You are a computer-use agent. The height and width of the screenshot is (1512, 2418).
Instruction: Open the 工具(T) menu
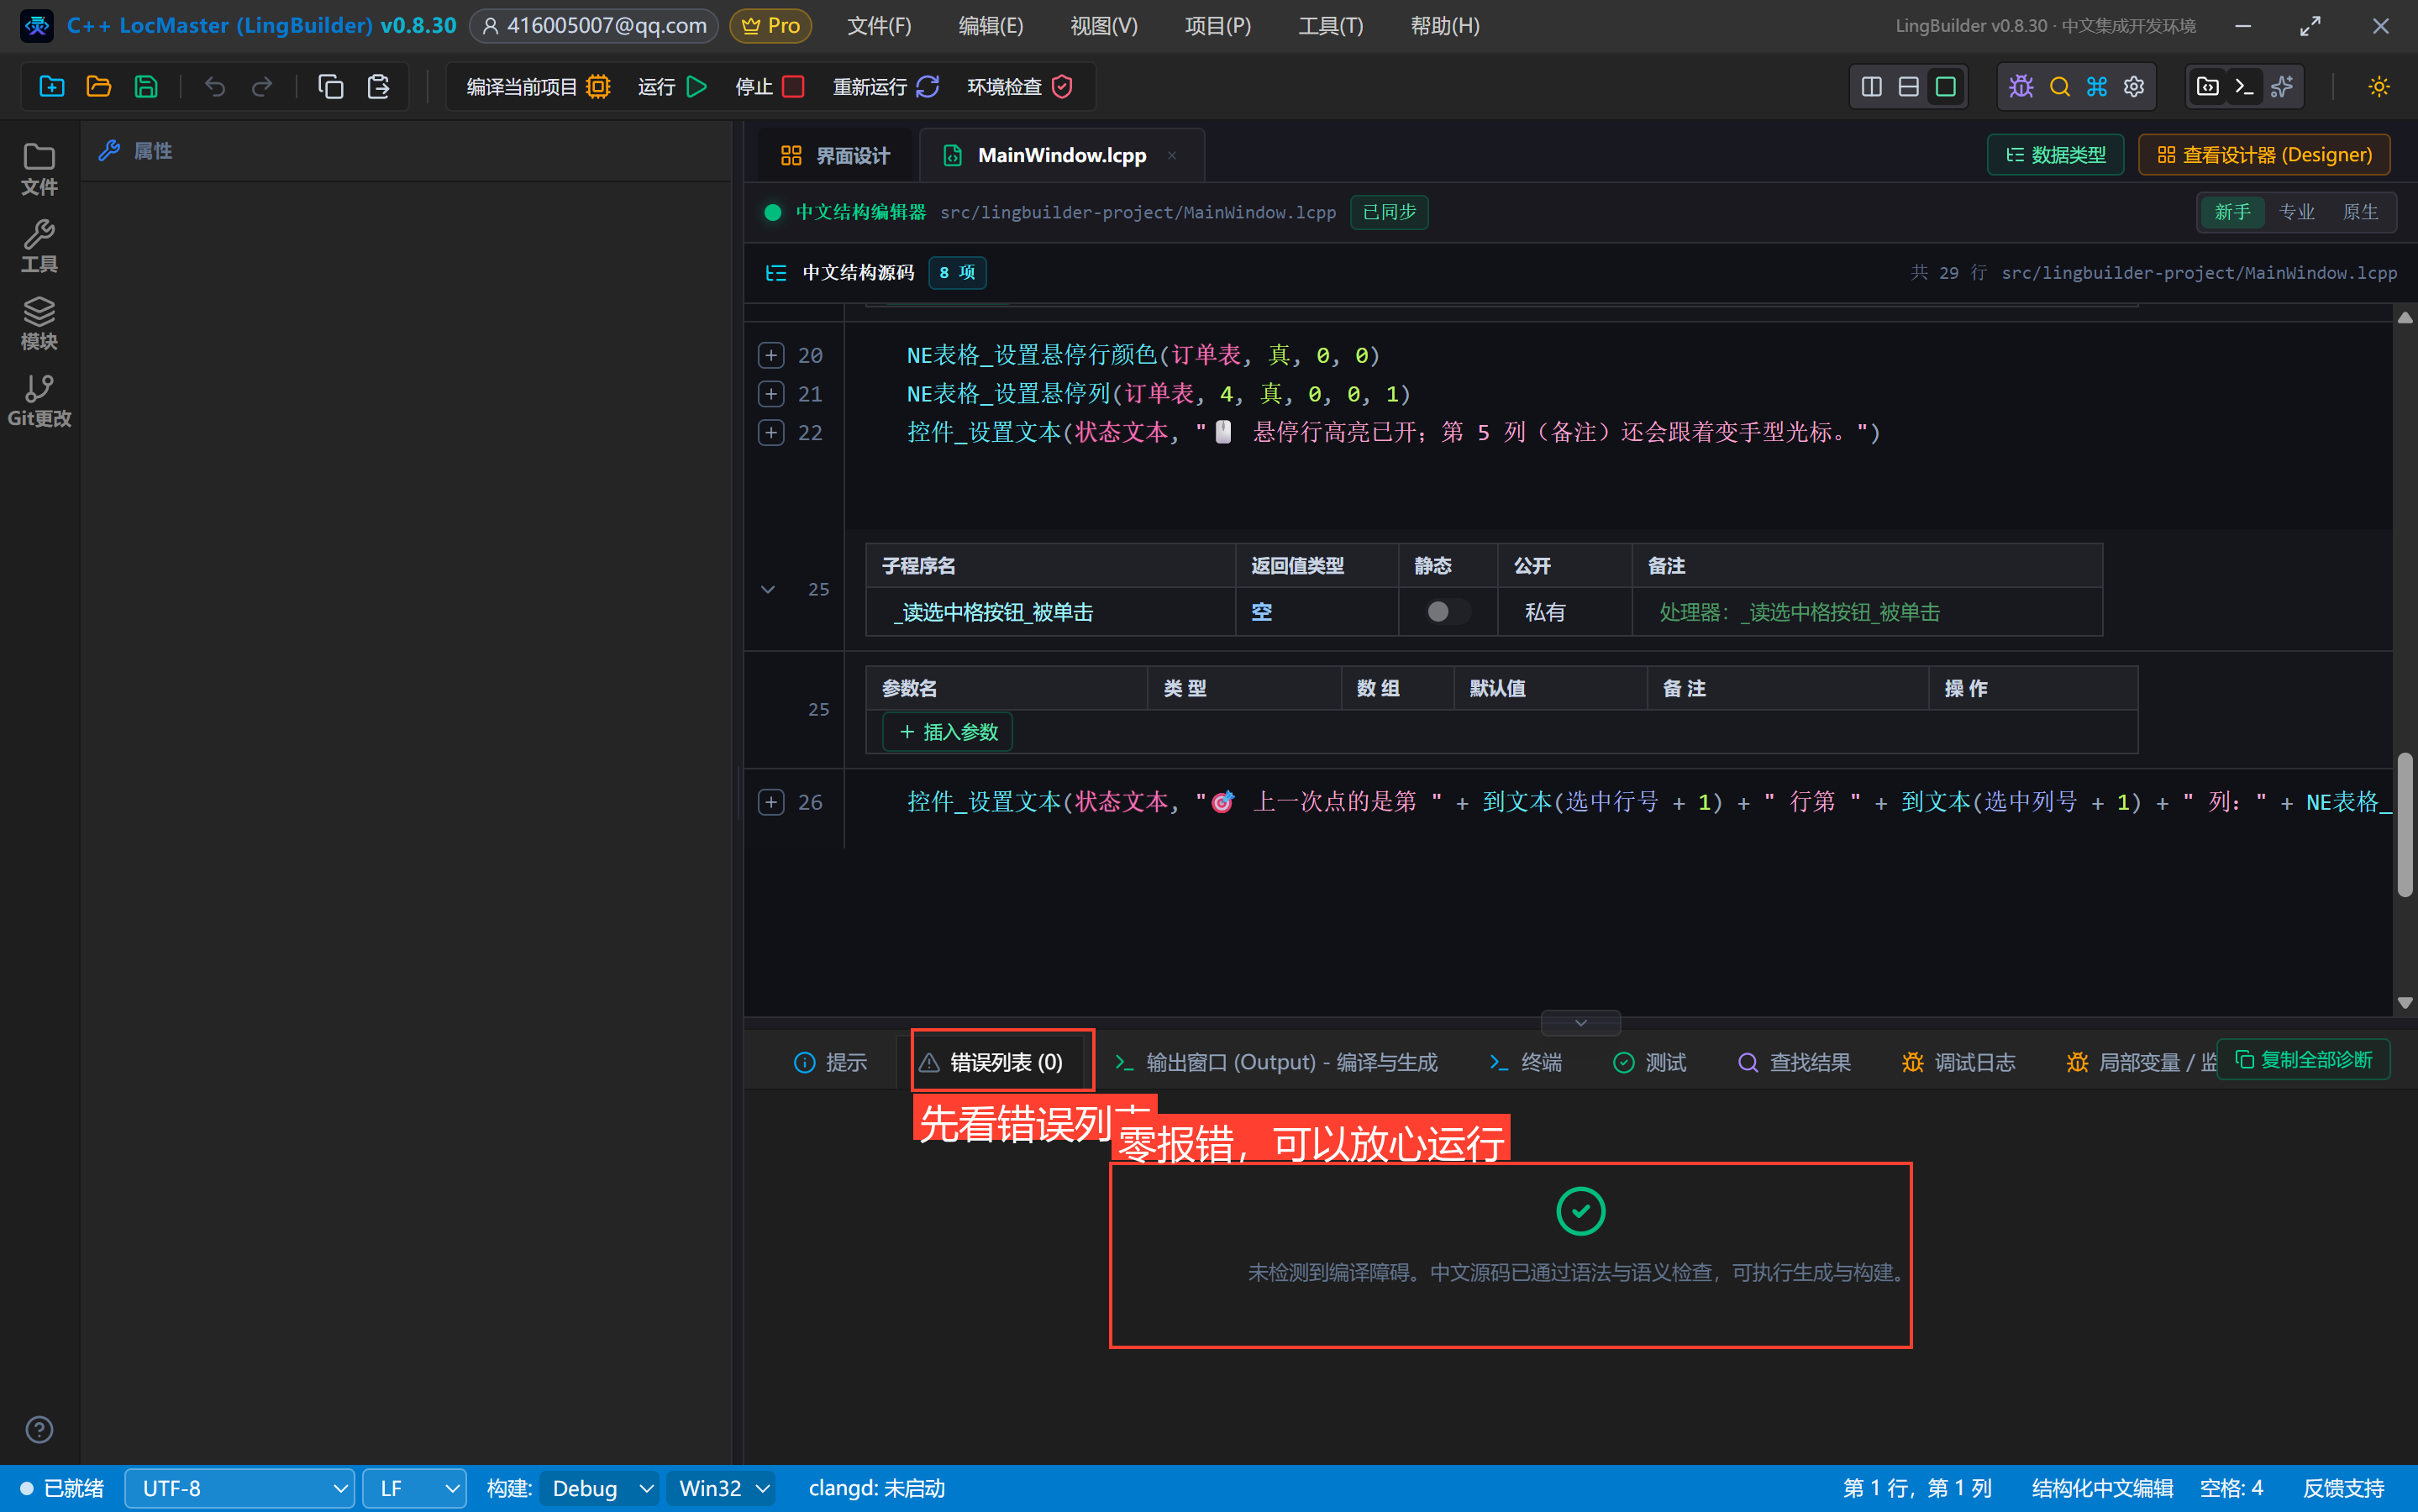pos(1330,26)
